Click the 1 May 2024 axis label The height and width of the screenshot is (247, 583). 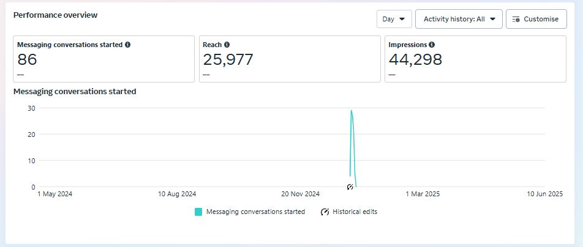pyautogui.click(x=55, y=194)
